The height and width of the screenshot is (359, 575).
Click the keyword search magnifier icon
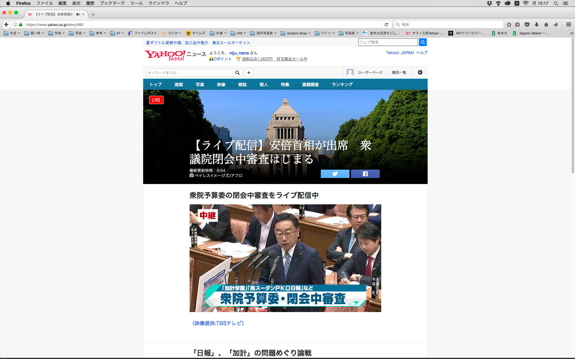(237, 73)
